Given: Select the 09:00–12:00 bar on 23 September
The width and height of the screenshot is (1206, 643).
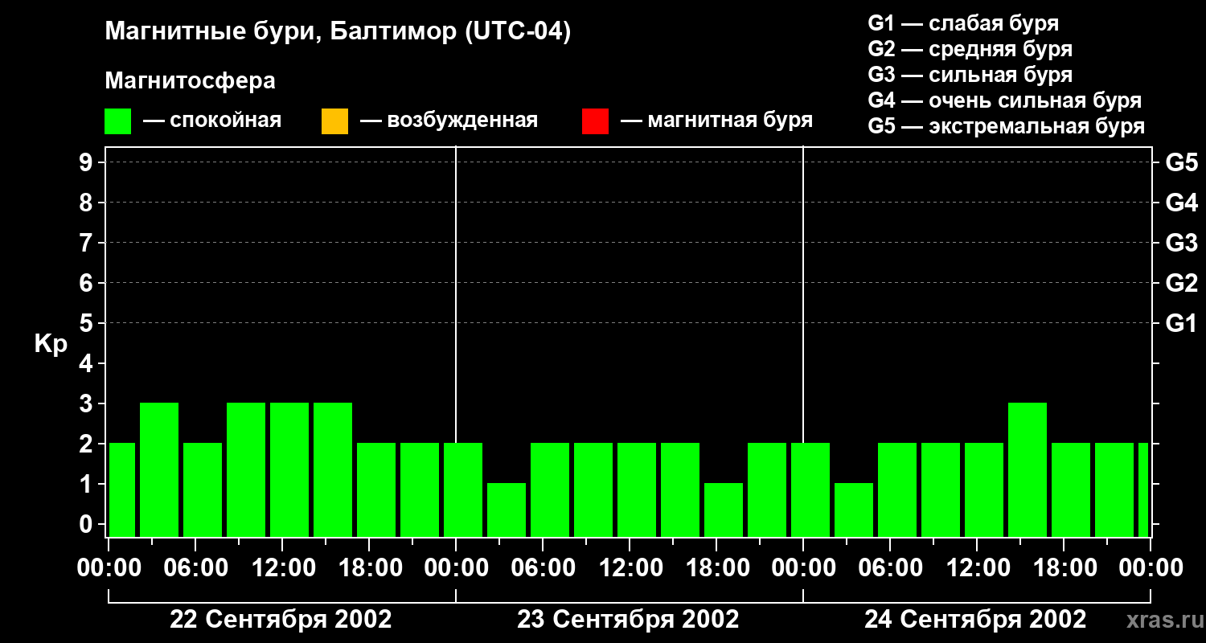Looking at the screenshot, I should [593, 489].
